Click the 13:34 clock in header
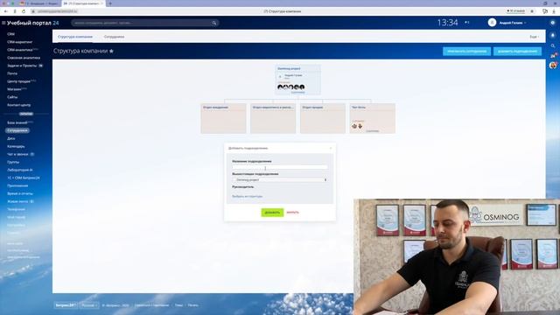 point(447,23)
